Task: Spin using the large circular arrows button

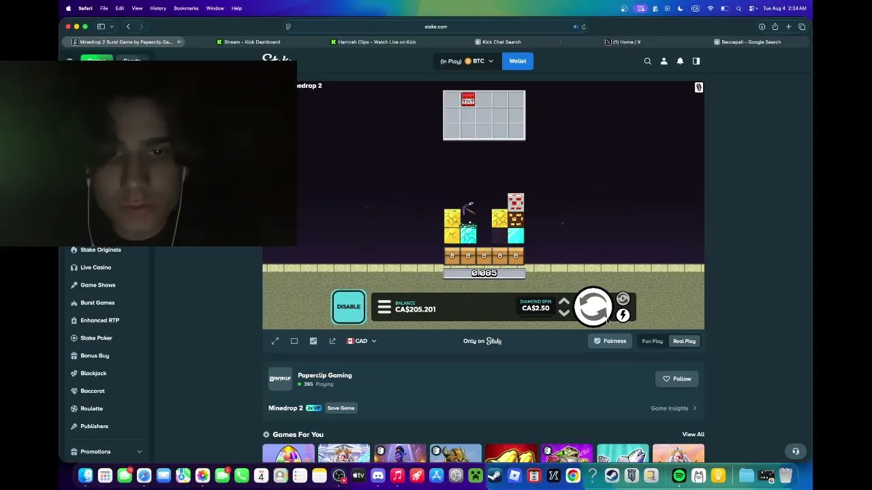Action: [593, 307]
